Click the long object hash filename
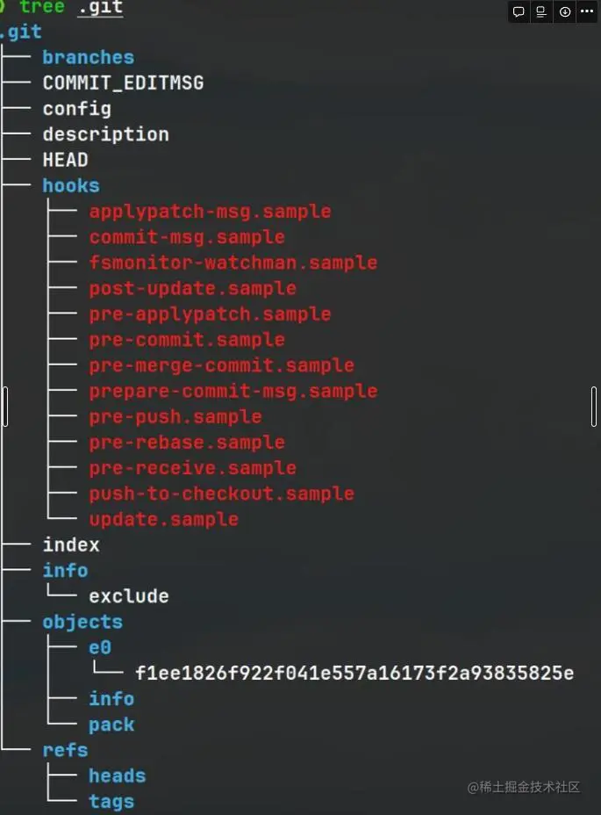 click(x=354, y=674)
